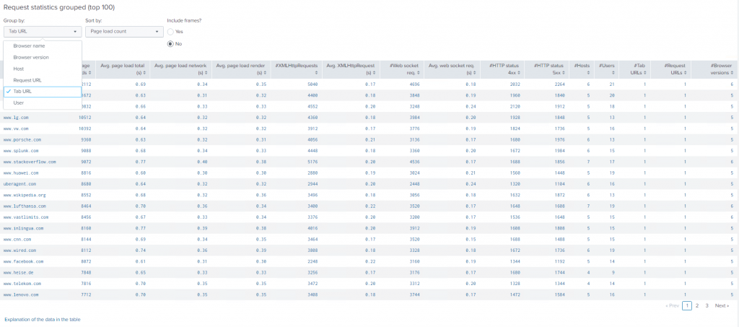The image size is (739, 327).
Task: Click the Request statistics grouped (top 100) title
Action: [59, 7]
